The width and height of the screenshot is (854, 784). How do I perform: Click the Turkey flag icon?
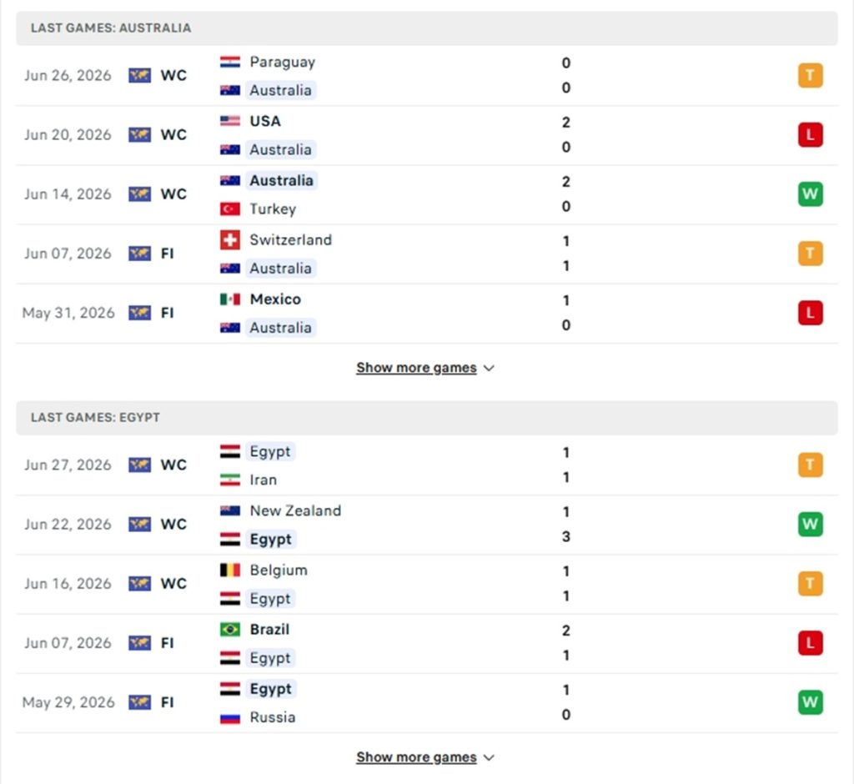(x=230, y=209)
